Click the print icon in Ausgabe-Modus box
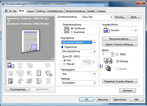Image resolution: width=147 pixels, height=106 pixels. coord(107,30)
